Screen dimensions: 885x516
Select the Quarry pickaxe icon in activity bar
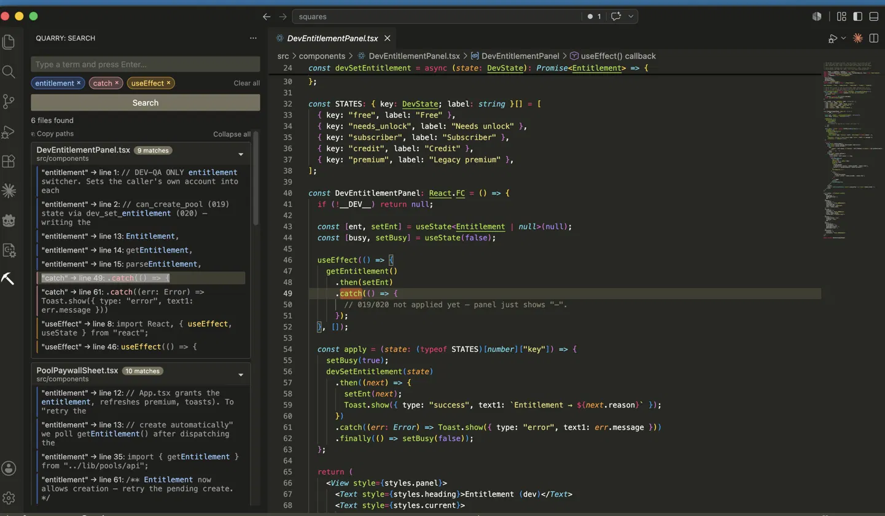pyautogui.click(x=8, y=279)
